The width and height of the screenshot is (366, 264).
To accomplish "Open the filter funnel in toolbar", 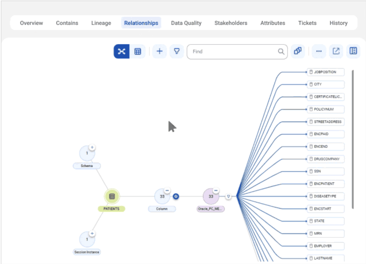I will coord(177,51).
